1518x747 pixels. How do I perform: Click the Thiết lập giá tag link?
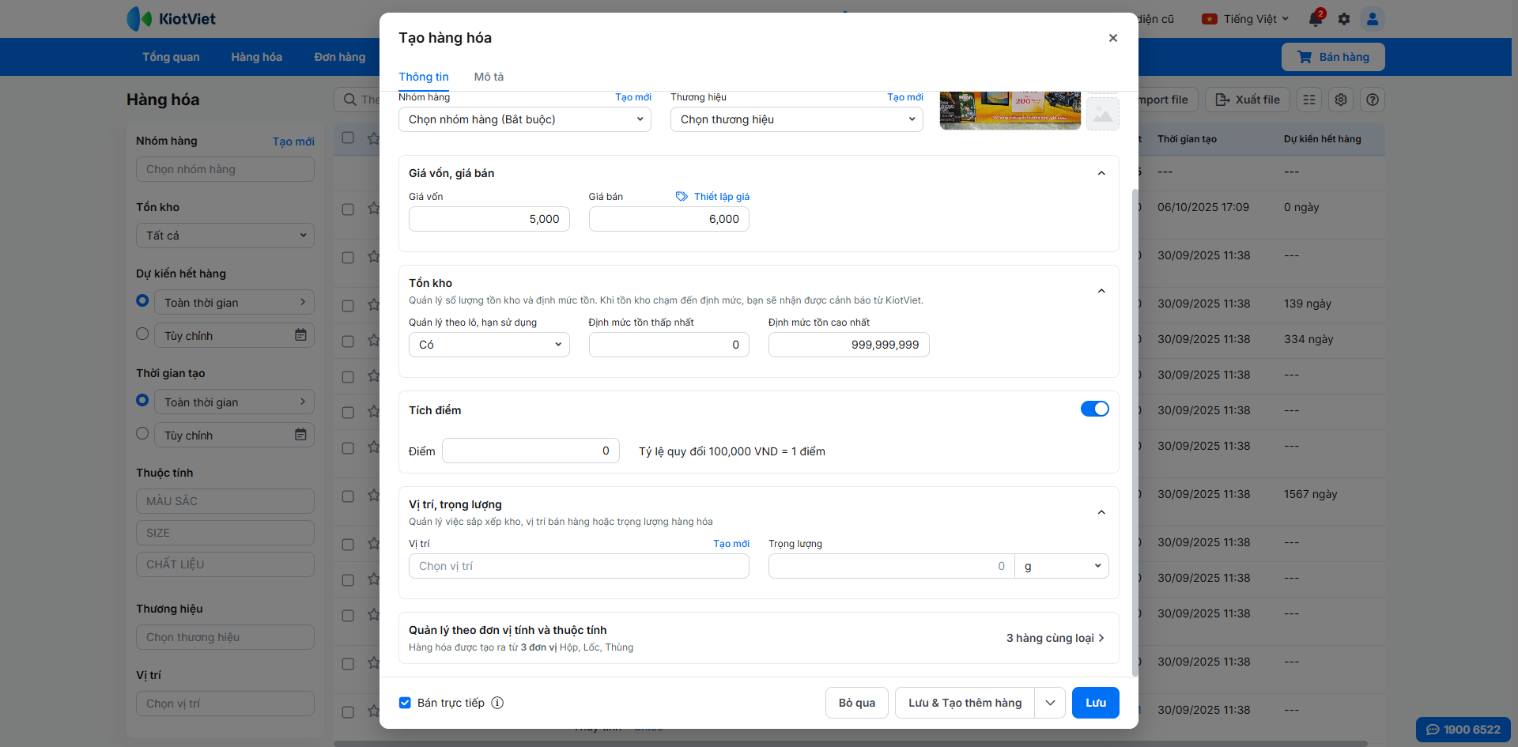(x=713, y=197)
